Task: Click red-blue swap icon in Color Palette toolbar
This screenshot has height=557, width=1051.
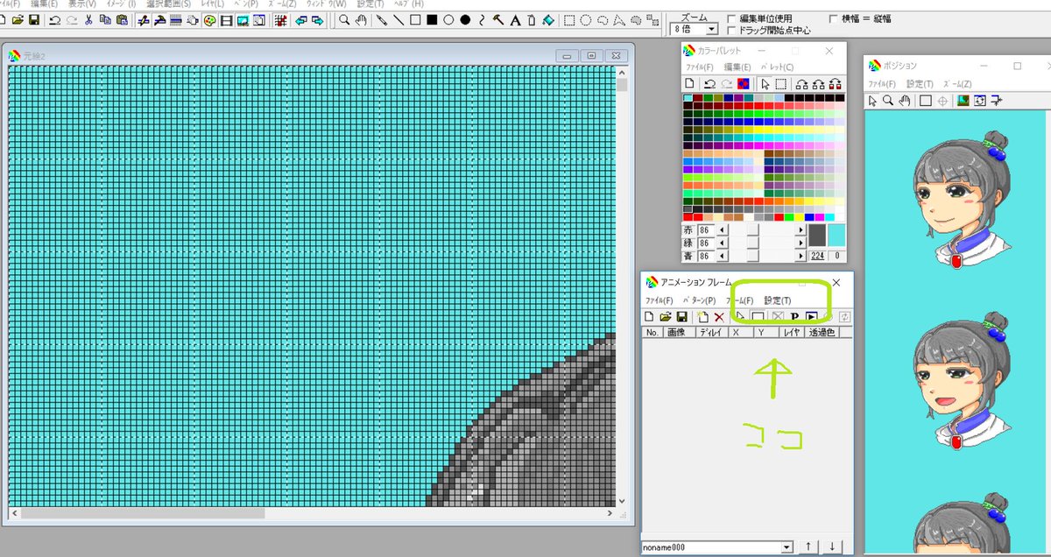Action: point(744,84)
